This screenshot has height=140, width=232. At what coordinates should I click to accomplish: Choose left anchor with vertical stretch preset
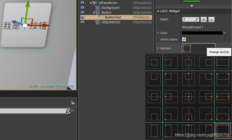click(x=171, y=131)
